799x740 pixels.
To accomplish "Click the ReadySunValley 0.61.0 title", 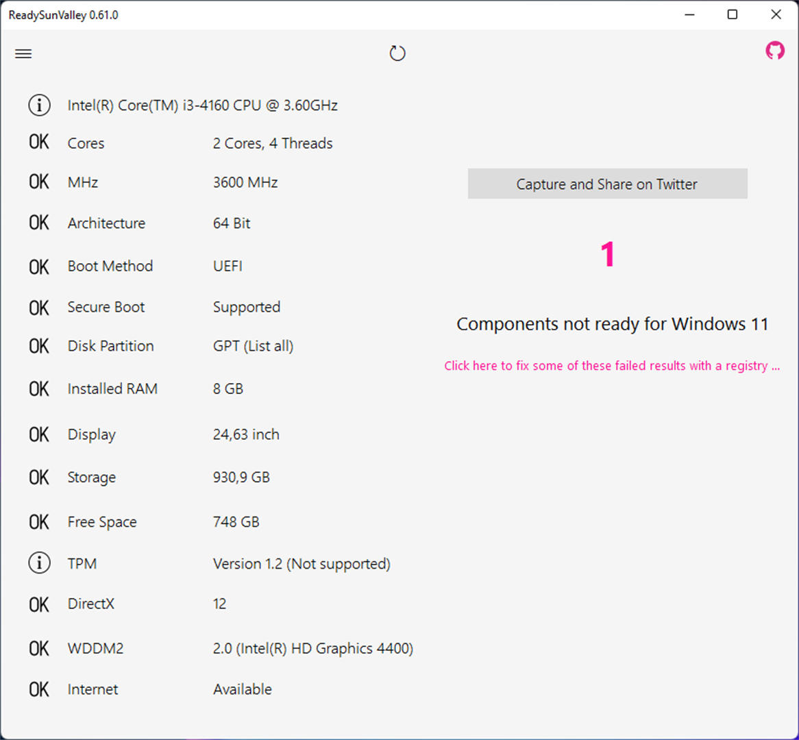I will (x=63, y=15).
